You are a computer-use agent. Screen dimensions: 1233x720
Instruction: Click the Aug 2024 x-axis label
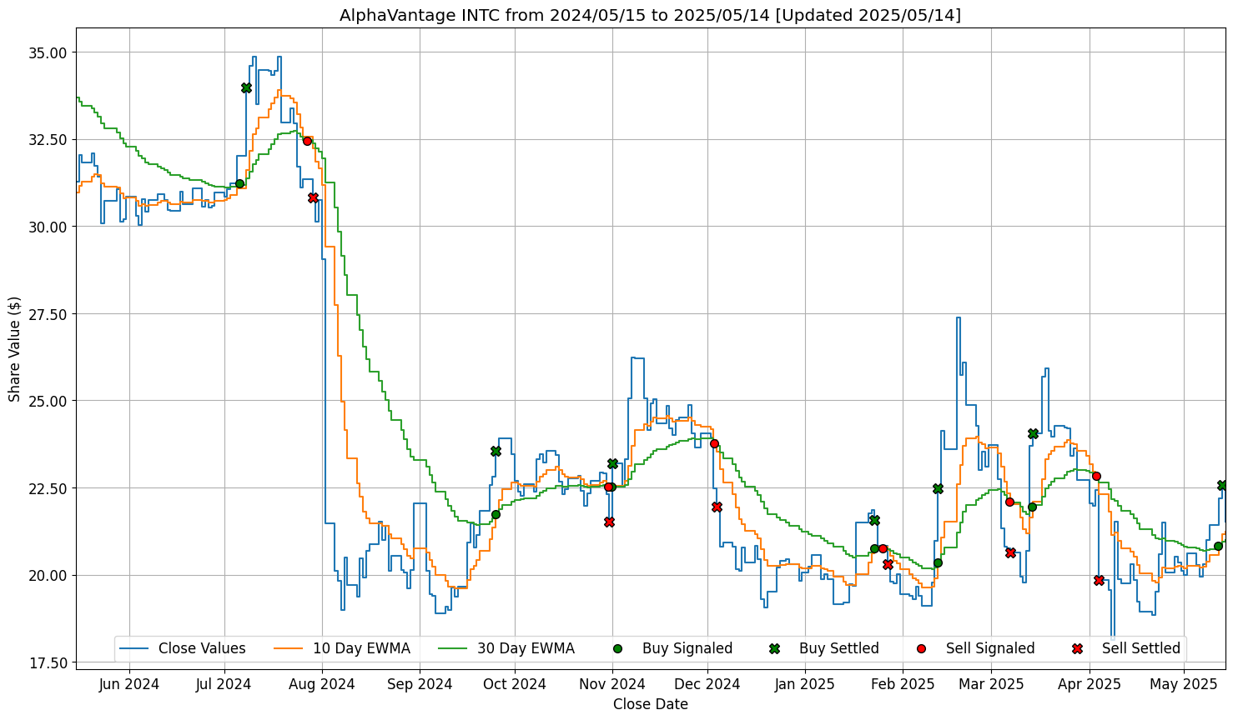tap(323, 685)
